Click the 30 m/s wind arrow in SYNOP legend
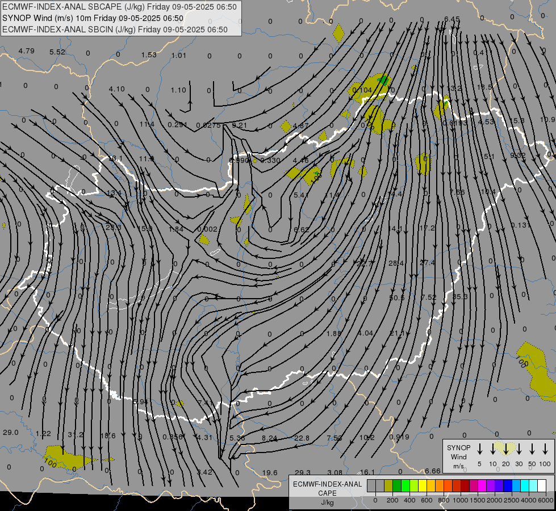 tap(519, 449)
